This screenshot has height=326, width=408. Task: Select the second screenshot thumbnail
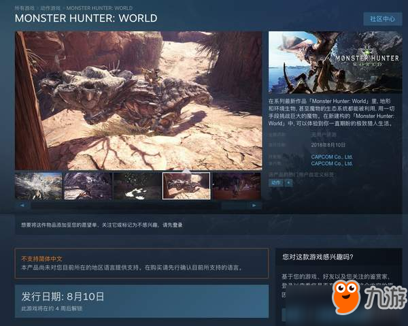pos(87,185)
